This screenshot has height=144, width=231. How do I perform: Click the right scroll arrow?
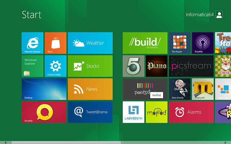225,143
